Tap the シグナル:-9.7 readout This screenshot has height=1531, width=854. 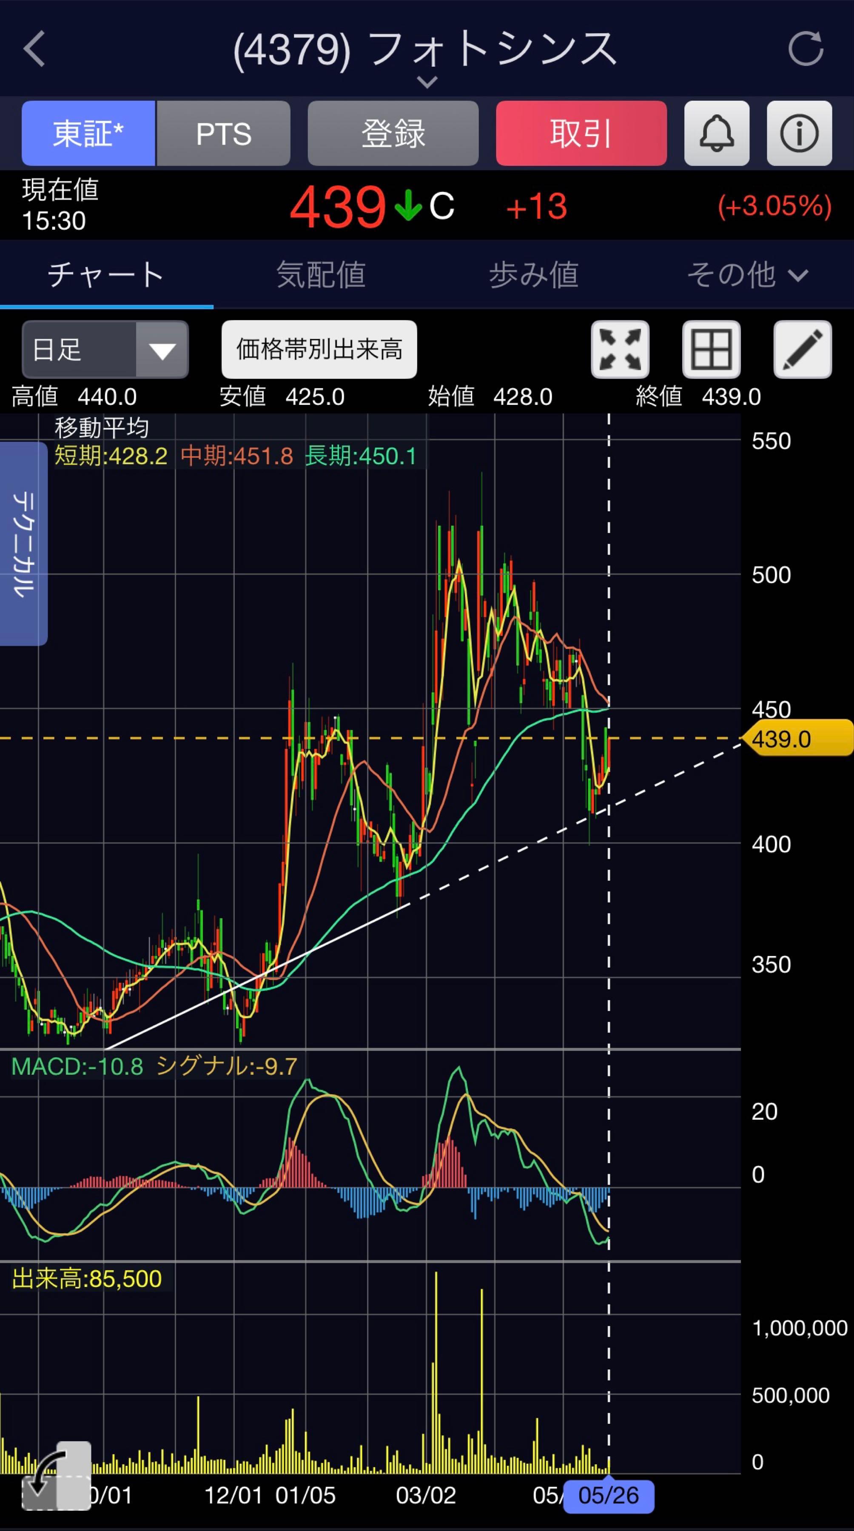[226, 1067]
